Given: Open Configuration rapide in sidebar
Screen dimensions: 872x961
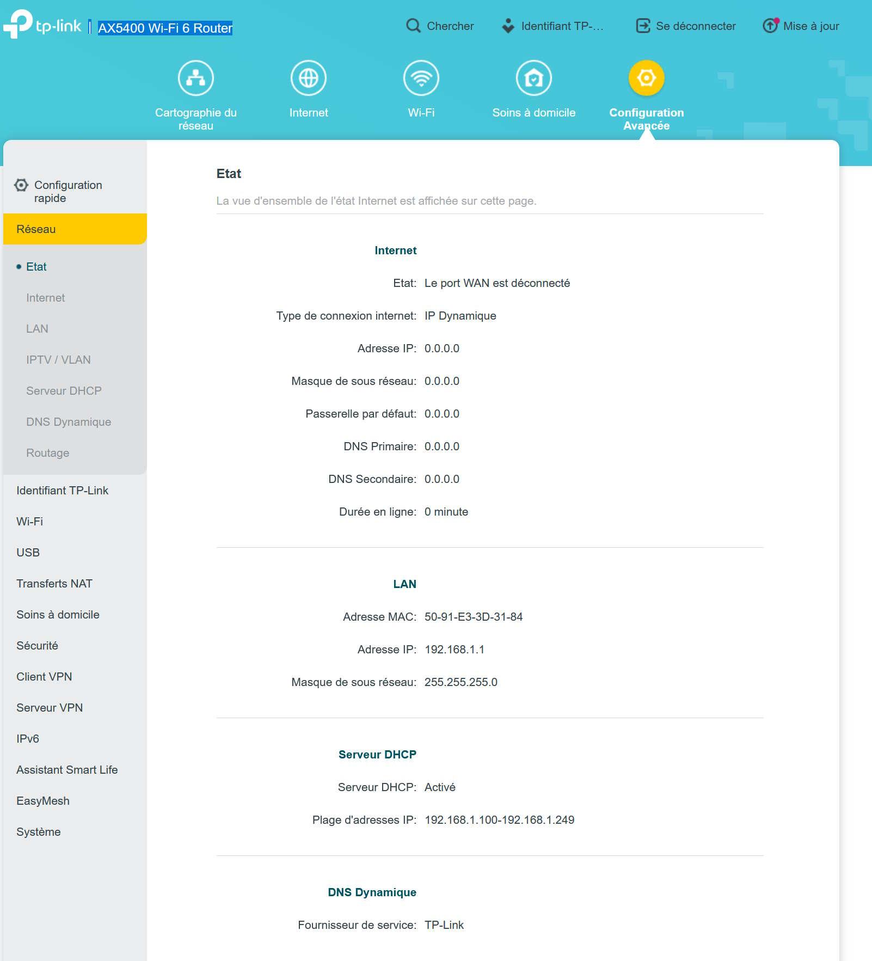Looking at the screenshot, I should coord(67,192).
